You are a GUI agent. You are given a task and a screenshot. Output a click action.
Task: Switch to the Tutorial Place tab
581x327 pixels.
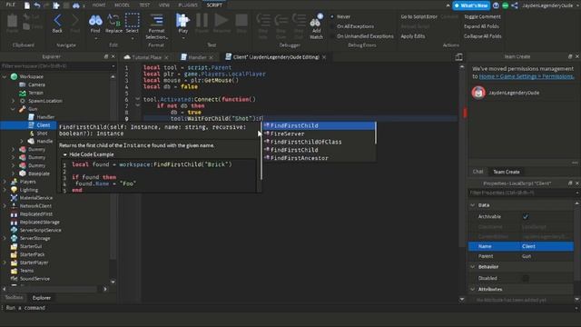pyautogui.click(x=146, y=57)
